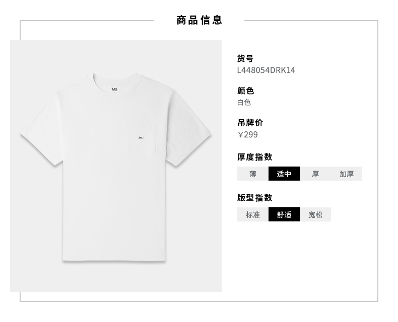Screen dimensions: 398x322
Task: Select the 厚 thickness option
Action: click(x=315, y=174)
